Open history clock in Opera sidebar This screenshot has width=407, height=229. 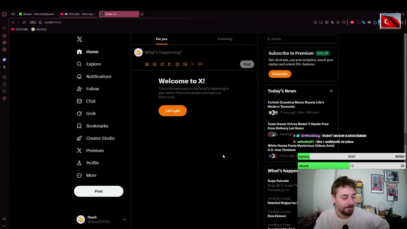click(x=4, y=84)
